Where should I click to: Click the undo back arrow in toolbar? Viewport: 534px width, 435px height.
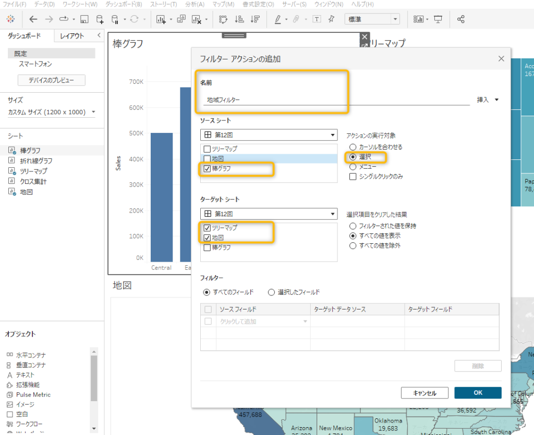pyautogui.click(x=33, y=19)
